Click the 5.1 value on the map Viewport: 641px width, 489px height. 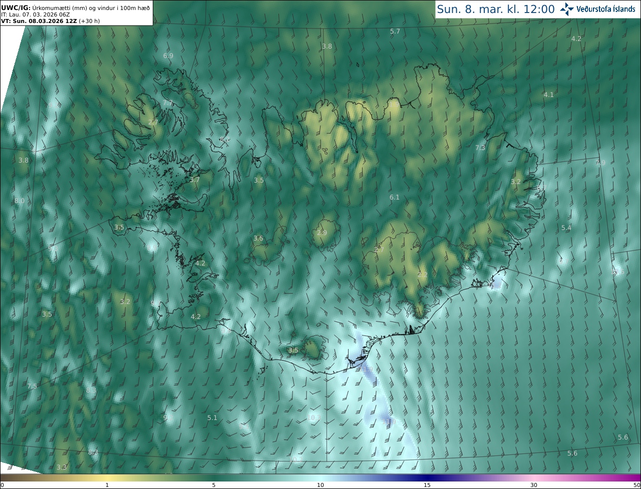pyautogui.click(x=212, y=418)
